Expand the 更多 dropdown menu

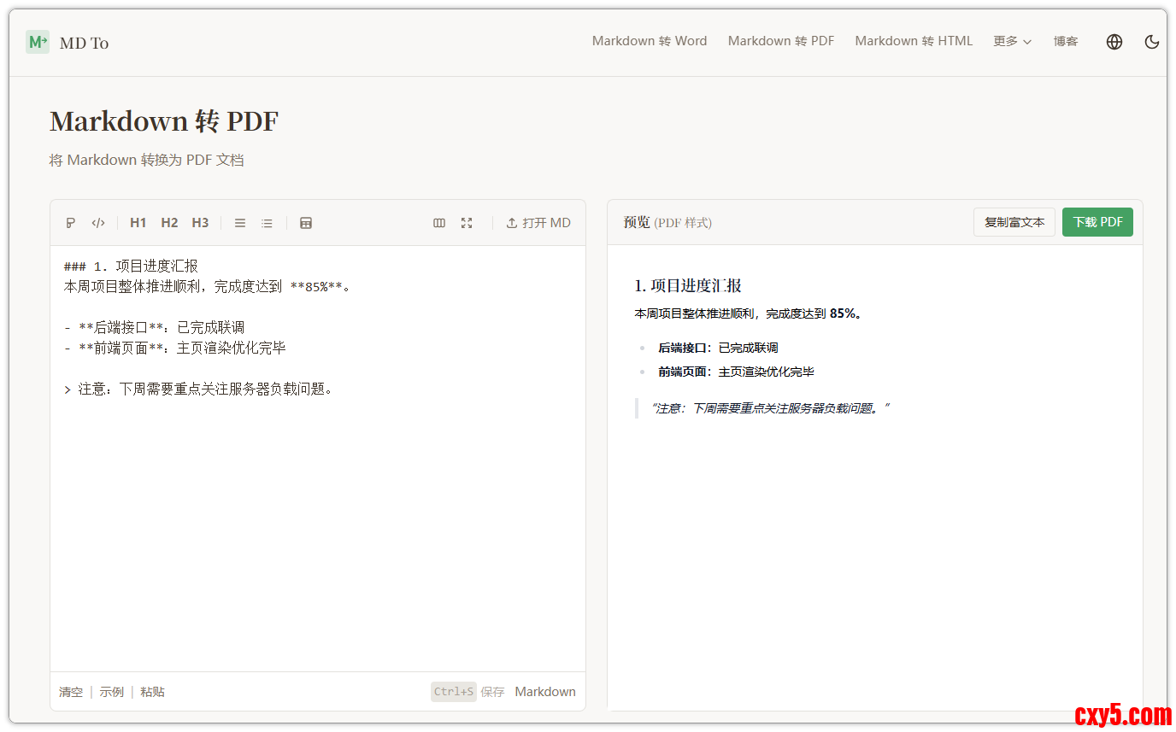1012,41
